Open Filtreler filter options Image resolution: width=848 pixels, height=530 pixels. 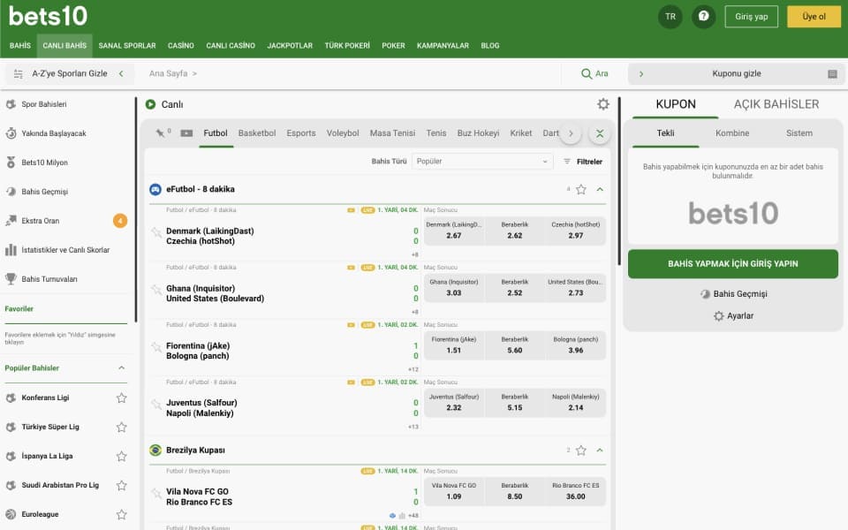(x=583, y=161)
